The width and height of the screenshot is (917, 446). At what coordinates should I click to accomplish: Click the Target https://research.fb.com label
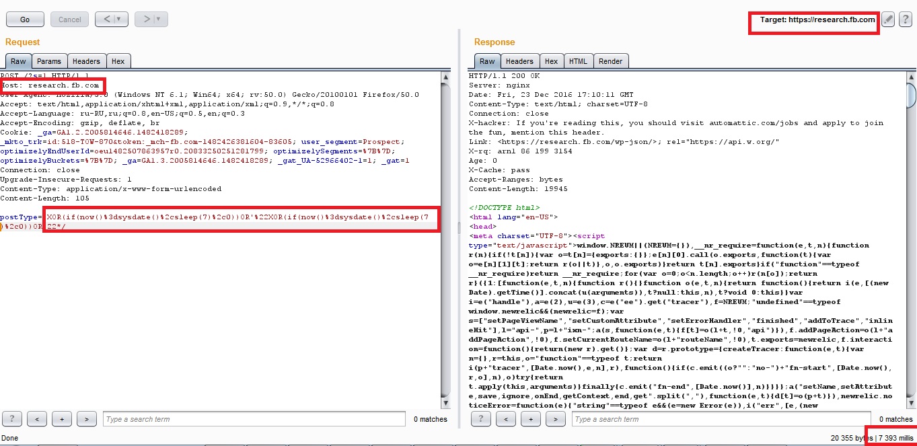(x=817, y=20)
